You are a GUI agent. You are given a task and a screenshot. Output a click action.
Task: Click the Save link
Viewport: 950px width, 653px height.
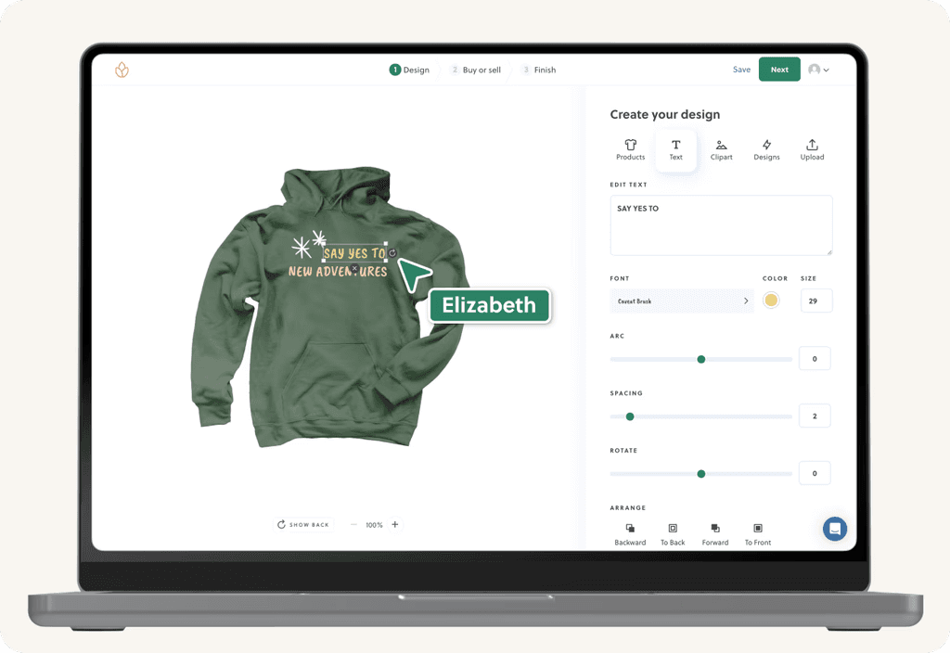(741, 70)
